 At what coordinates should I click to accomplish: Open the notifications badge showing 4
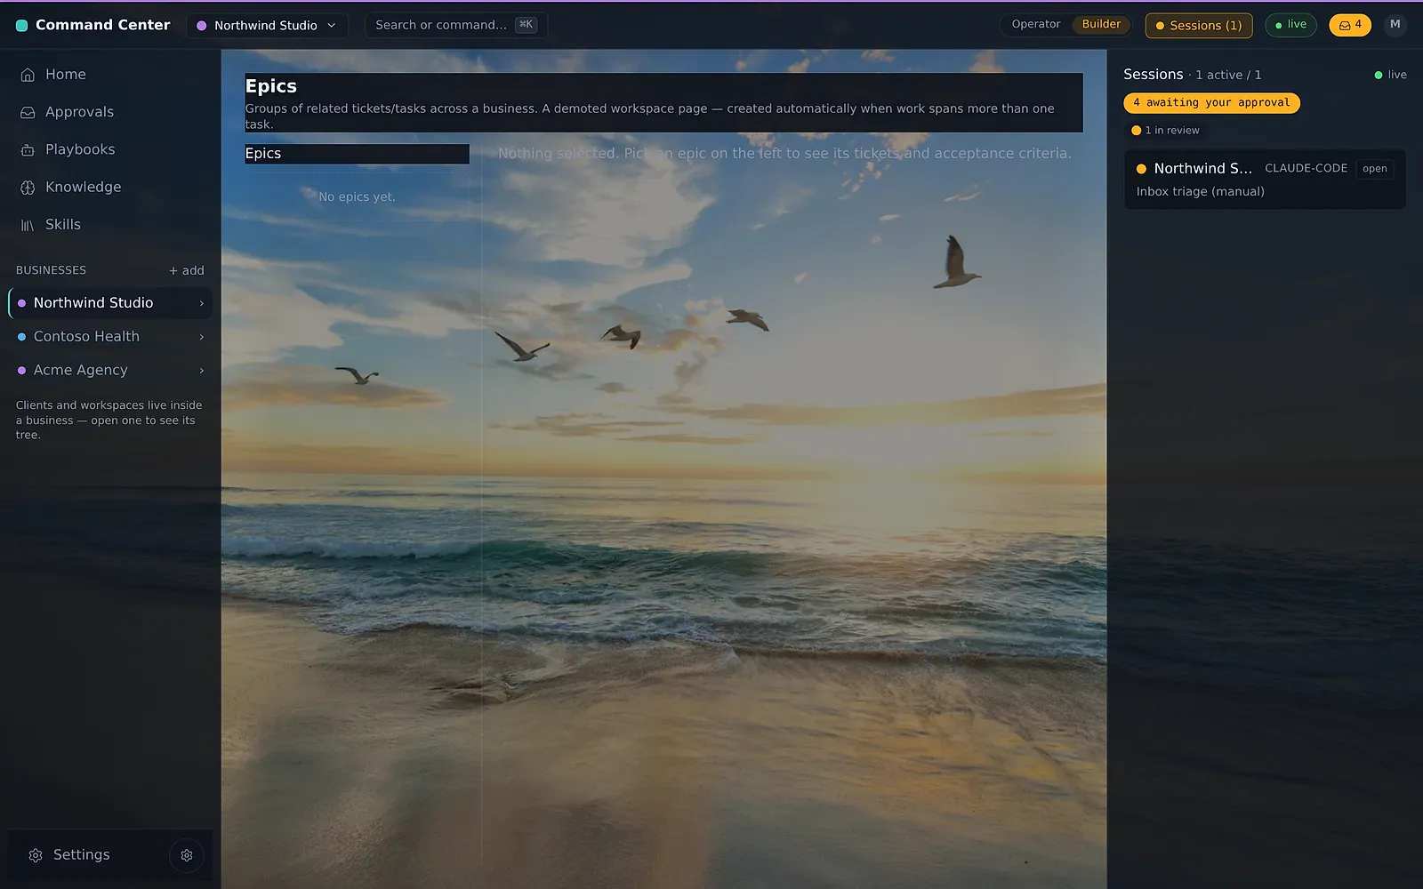pyautogui.click(x=1350, y=25)
